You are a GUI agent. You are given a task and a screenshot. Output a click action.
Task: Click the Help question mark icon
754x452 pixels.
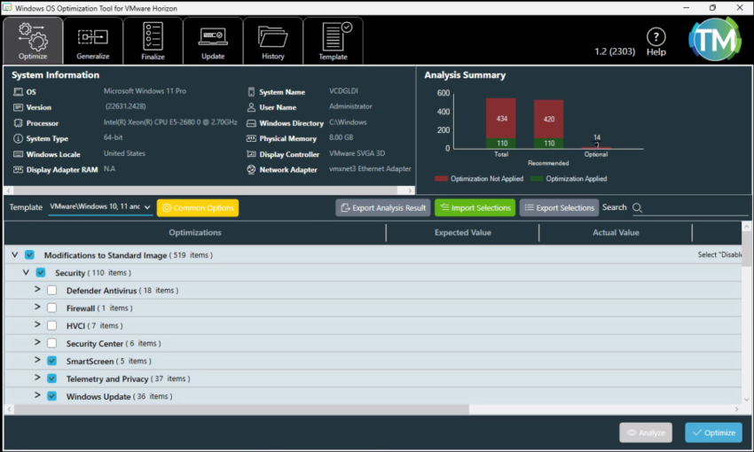coord(656,37)
